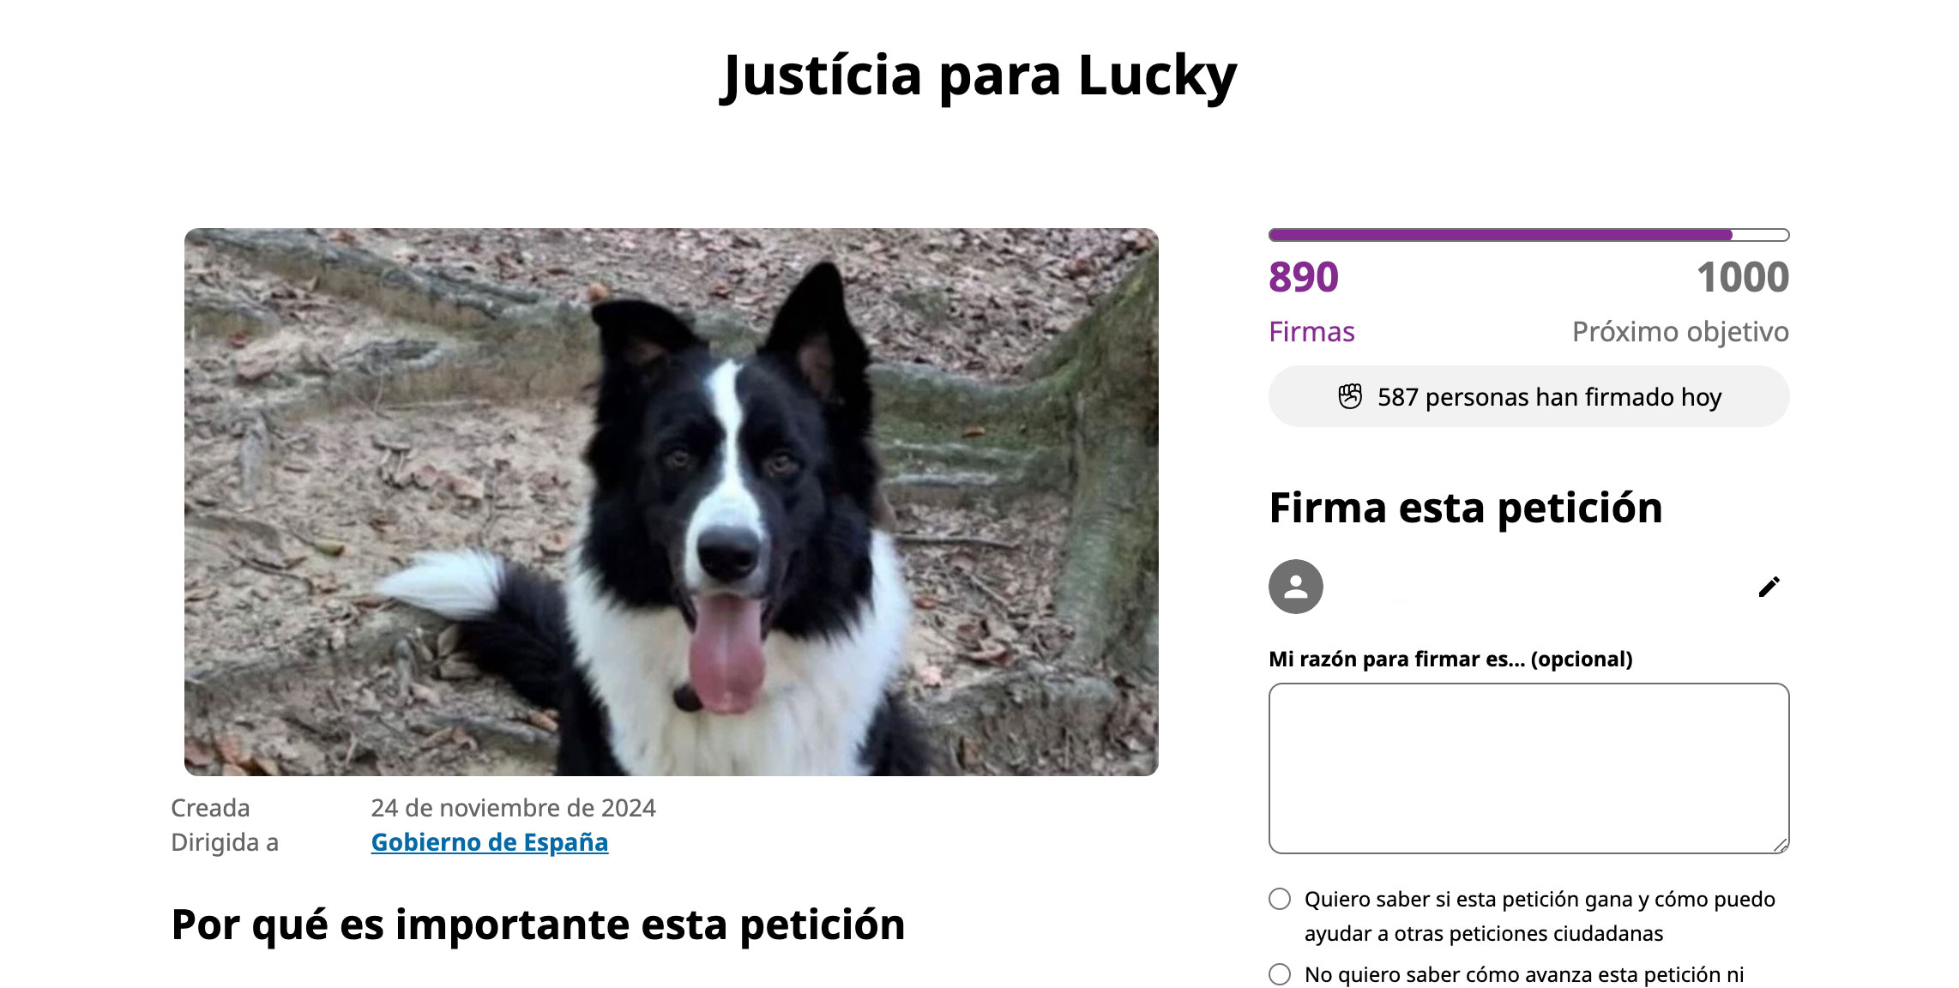Click the 'Por qué es importante esta petición' heading

[x=538, y=925]
